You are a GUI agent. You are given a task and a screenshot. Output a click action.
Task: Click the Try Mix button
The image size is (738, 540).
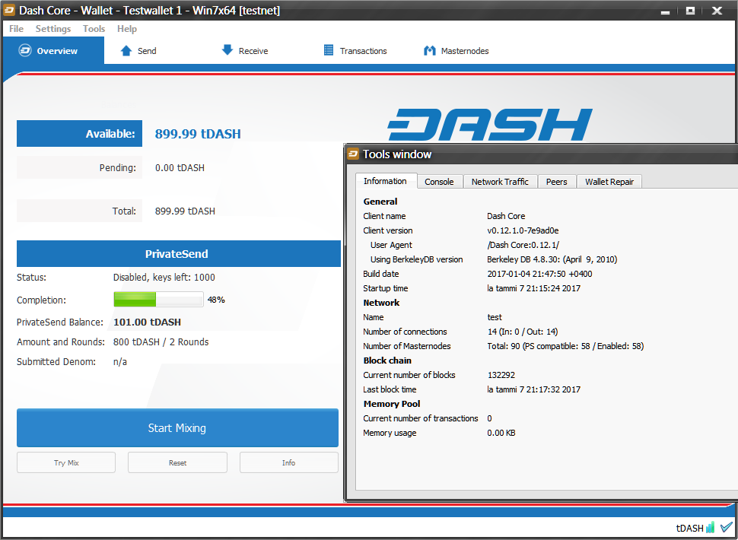pyautogui.click(x=66, y=462)
